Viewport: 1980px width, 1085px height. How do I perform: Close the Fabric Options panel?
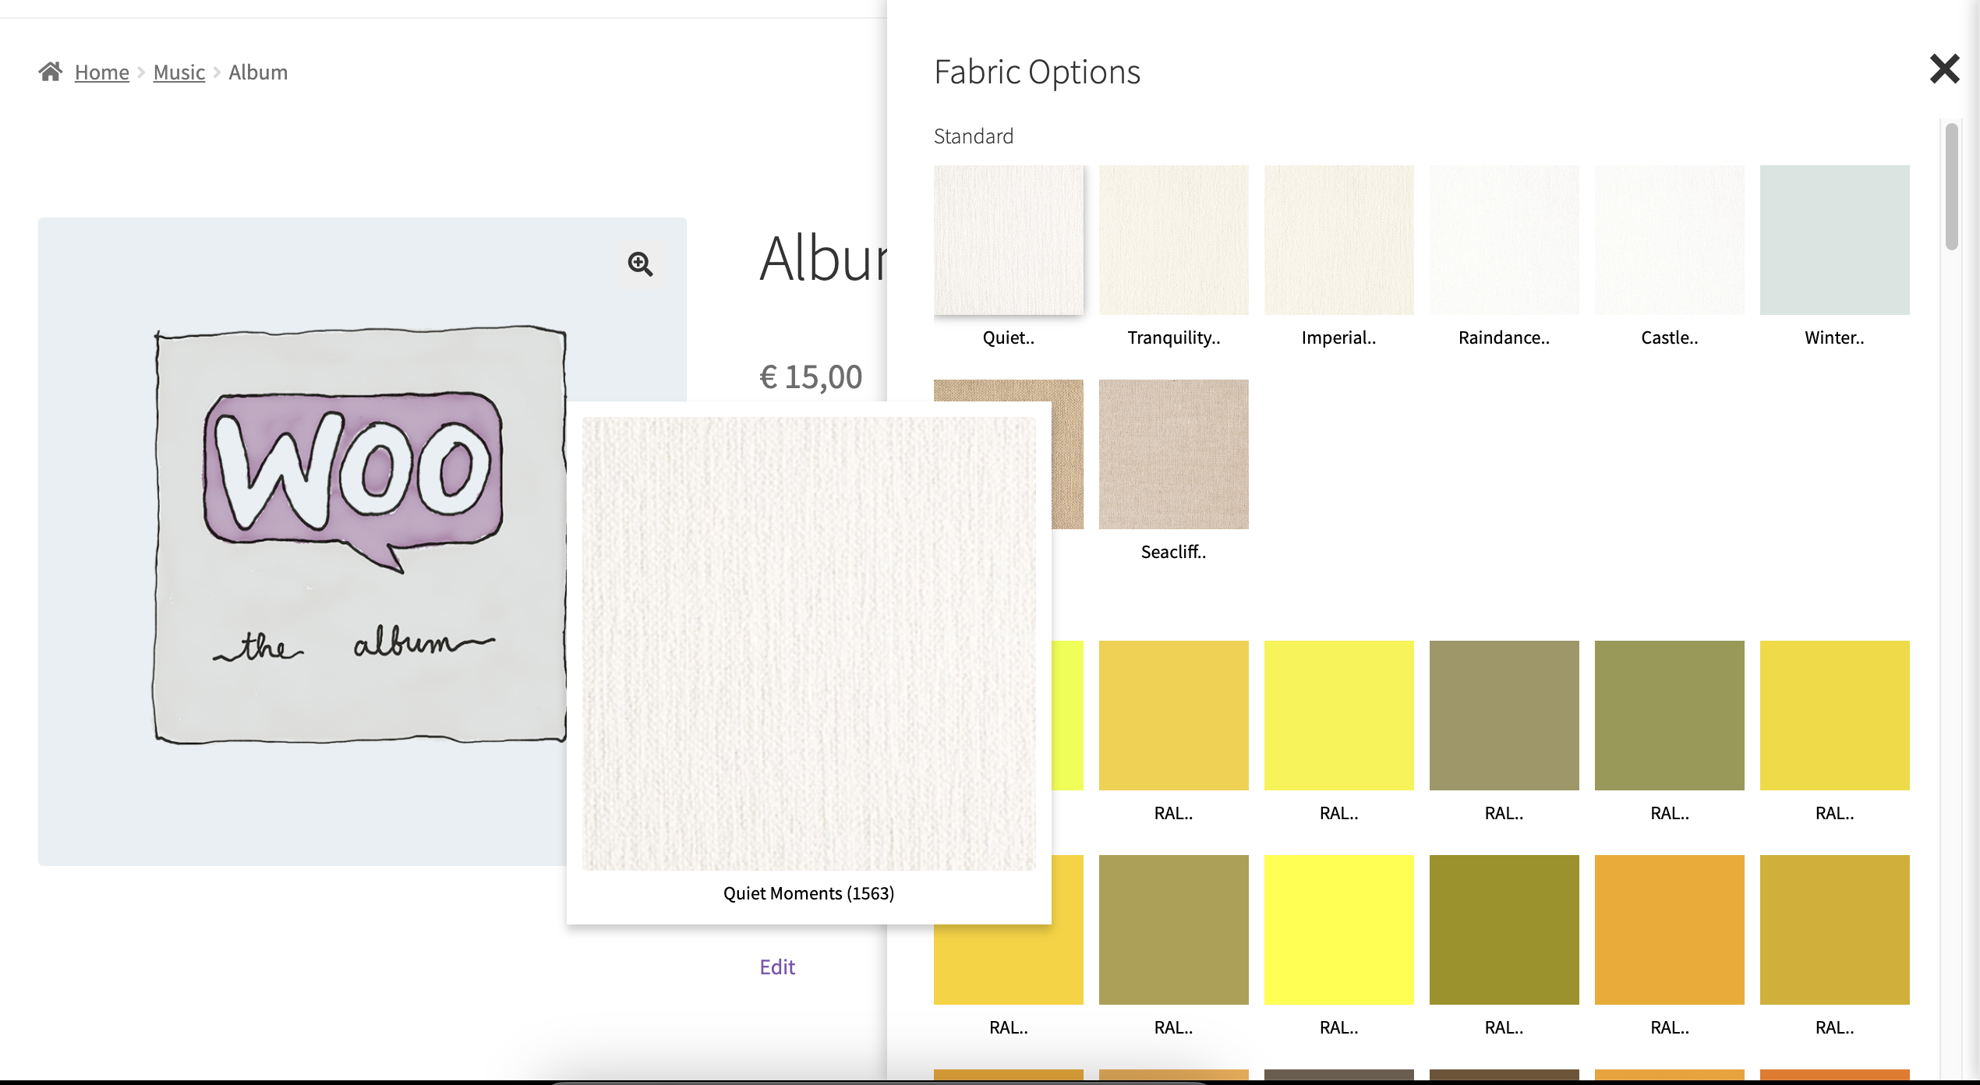click(1944, 69)
